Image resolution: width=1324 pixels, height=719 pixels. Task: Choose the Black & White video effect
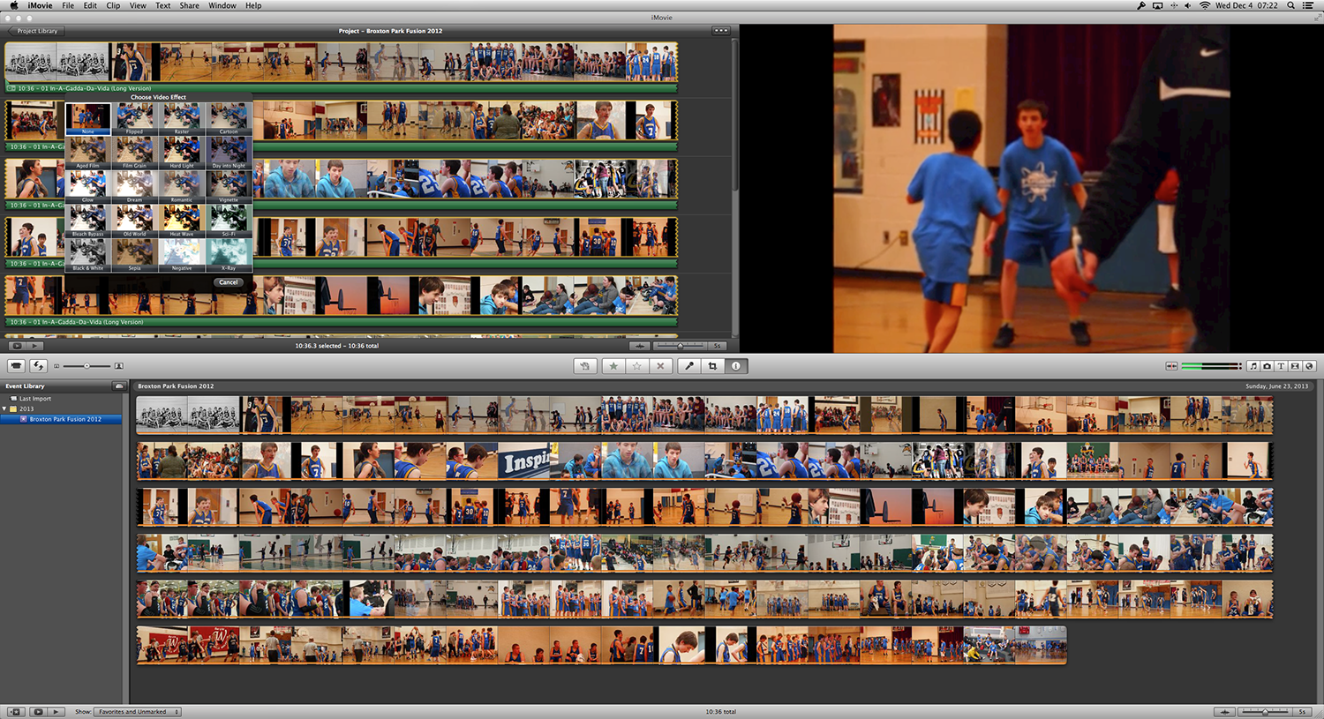[87, 255]
